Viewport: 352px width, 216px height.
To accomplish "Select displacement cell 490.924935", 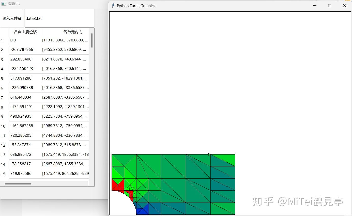I will click(25, 116).
